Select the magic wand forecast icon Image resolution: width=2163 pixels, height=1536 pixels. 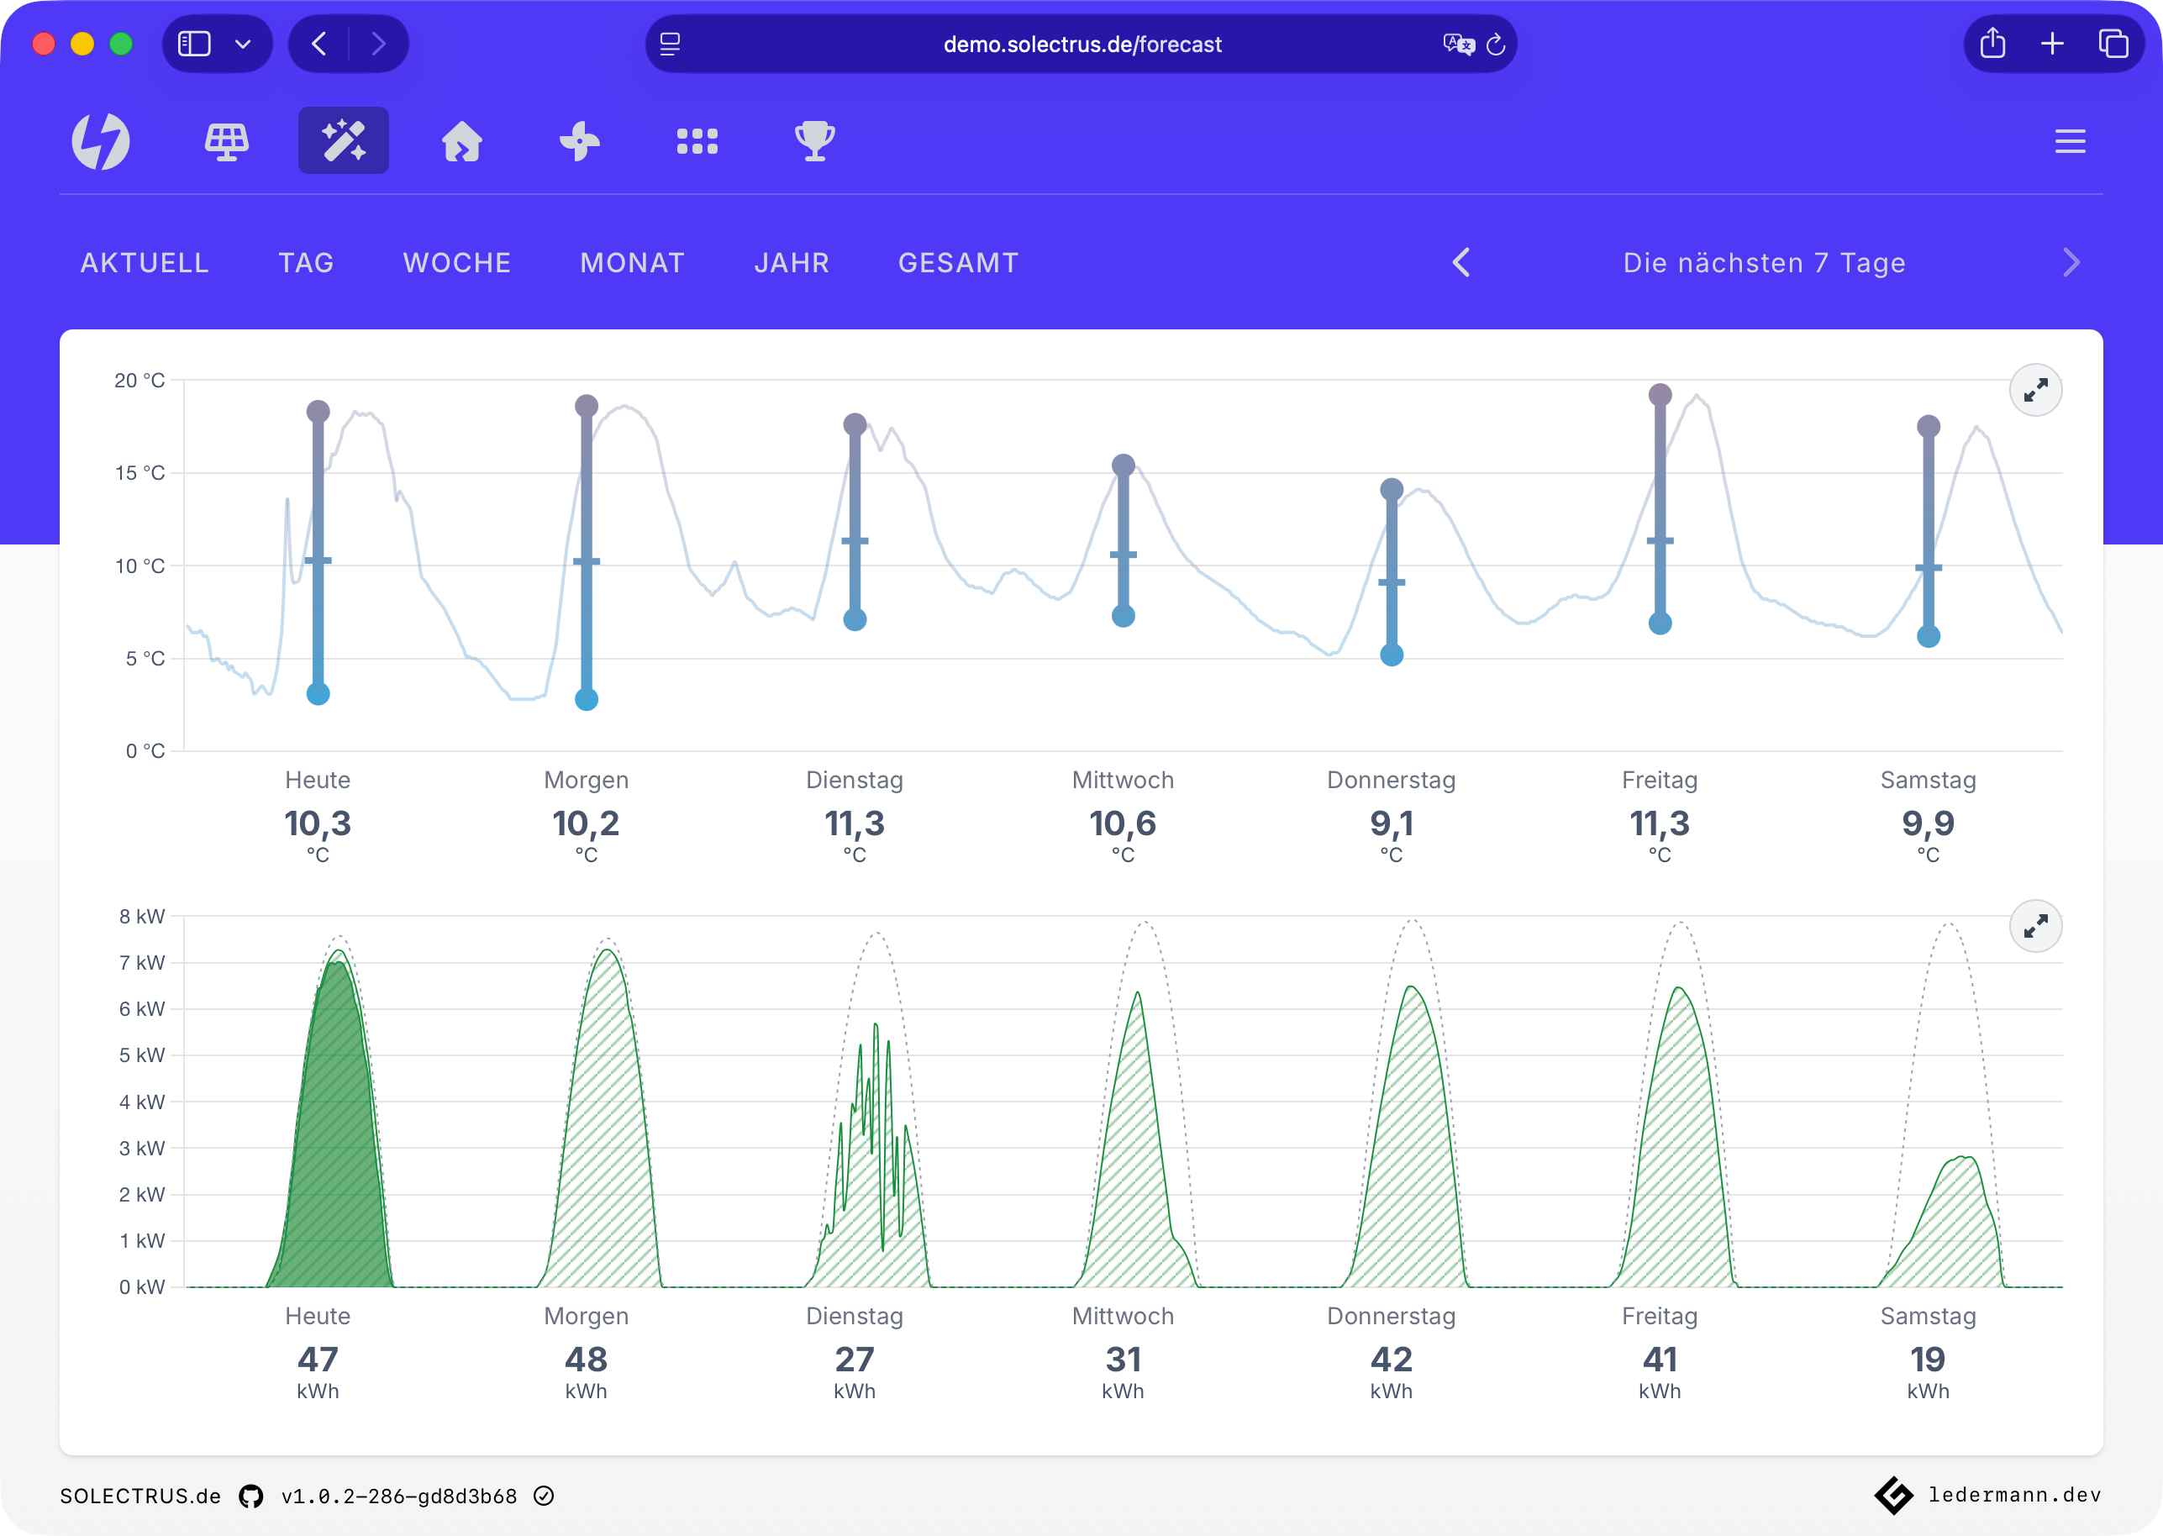[344, 141]
